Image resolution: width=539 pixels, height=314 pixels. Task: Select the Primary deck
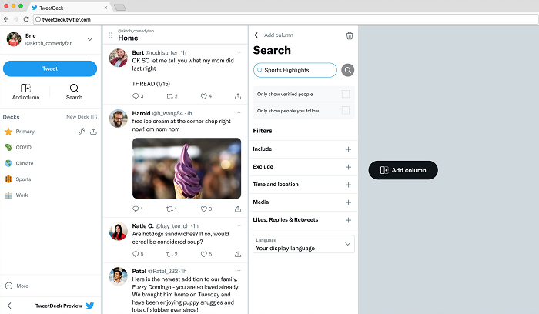pyautogui.click(x=25, y=132)
